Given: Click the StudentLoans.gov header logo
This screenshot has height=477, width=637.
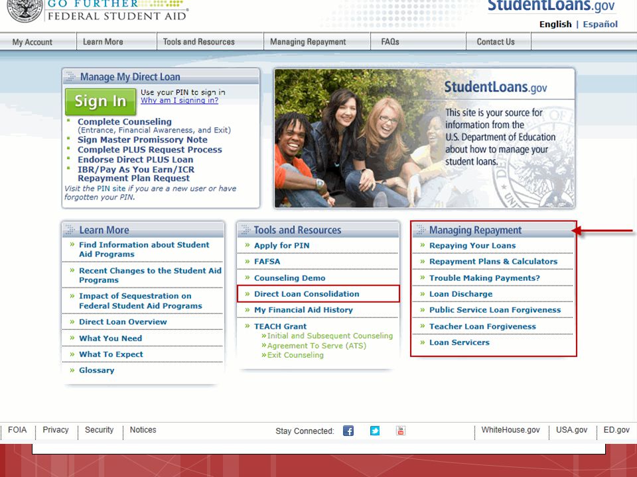Looking at the screenshot, I should click(551, 6).
